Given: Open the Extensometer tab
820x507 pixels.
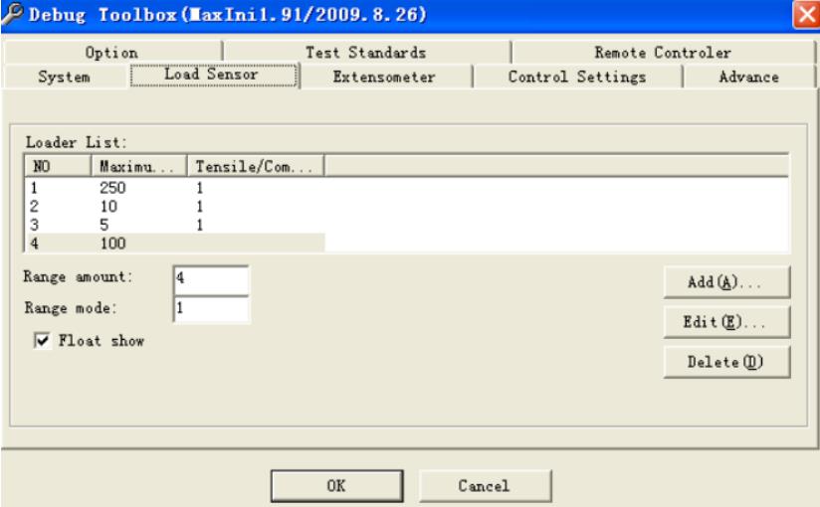Looking at the screenshot, I should click(384, 77).
